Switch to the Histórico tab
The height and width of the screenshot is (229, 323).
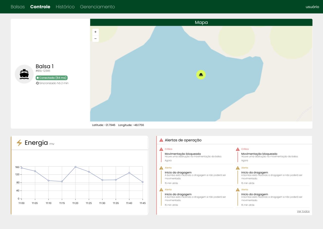coord(65,7)
